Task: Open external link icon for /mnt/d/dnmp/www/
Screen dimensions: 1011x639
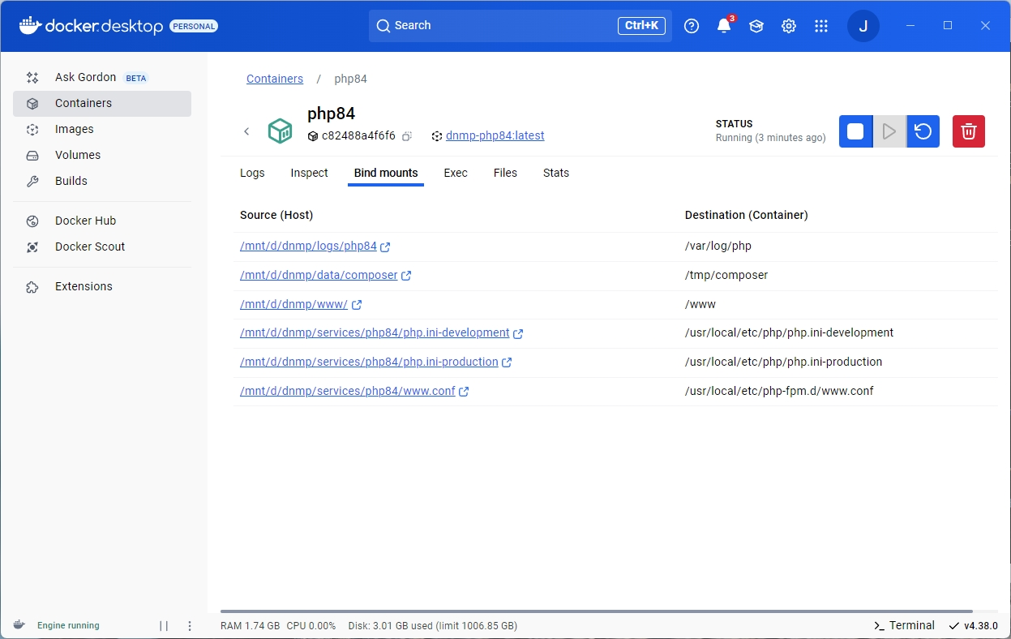Action: 357,305
